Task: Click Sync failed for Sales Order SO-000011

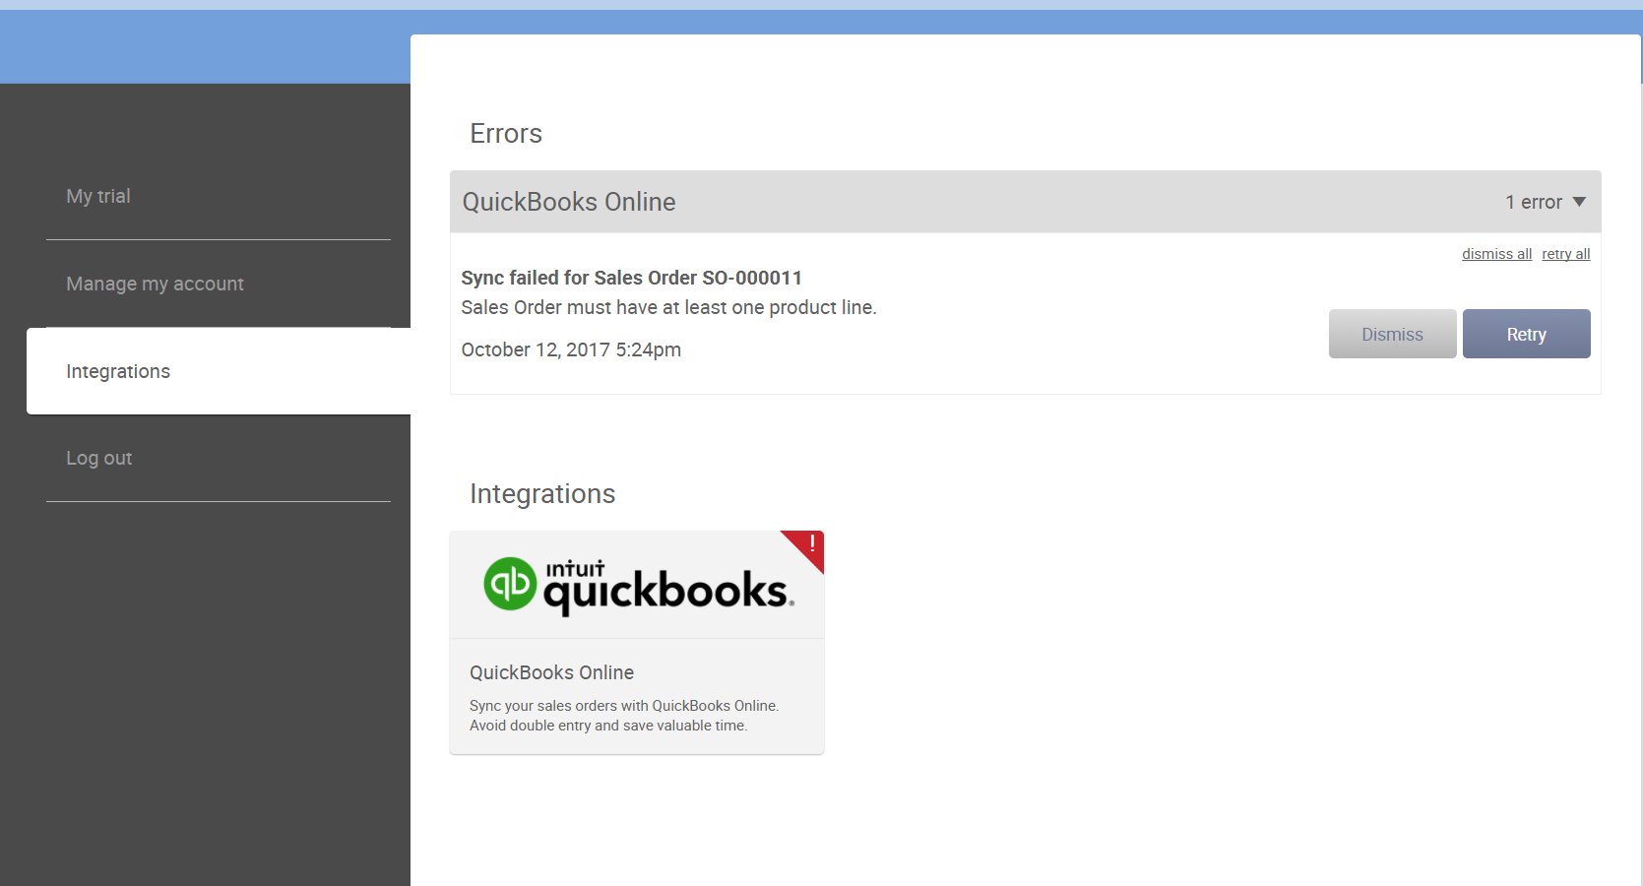Action: (x=632, y=278)
